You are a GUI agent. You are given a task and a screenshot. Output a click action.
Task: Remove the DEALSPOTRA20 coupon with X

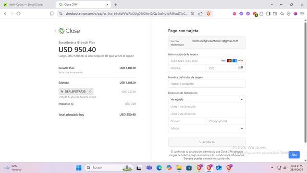tap(90, 92)
